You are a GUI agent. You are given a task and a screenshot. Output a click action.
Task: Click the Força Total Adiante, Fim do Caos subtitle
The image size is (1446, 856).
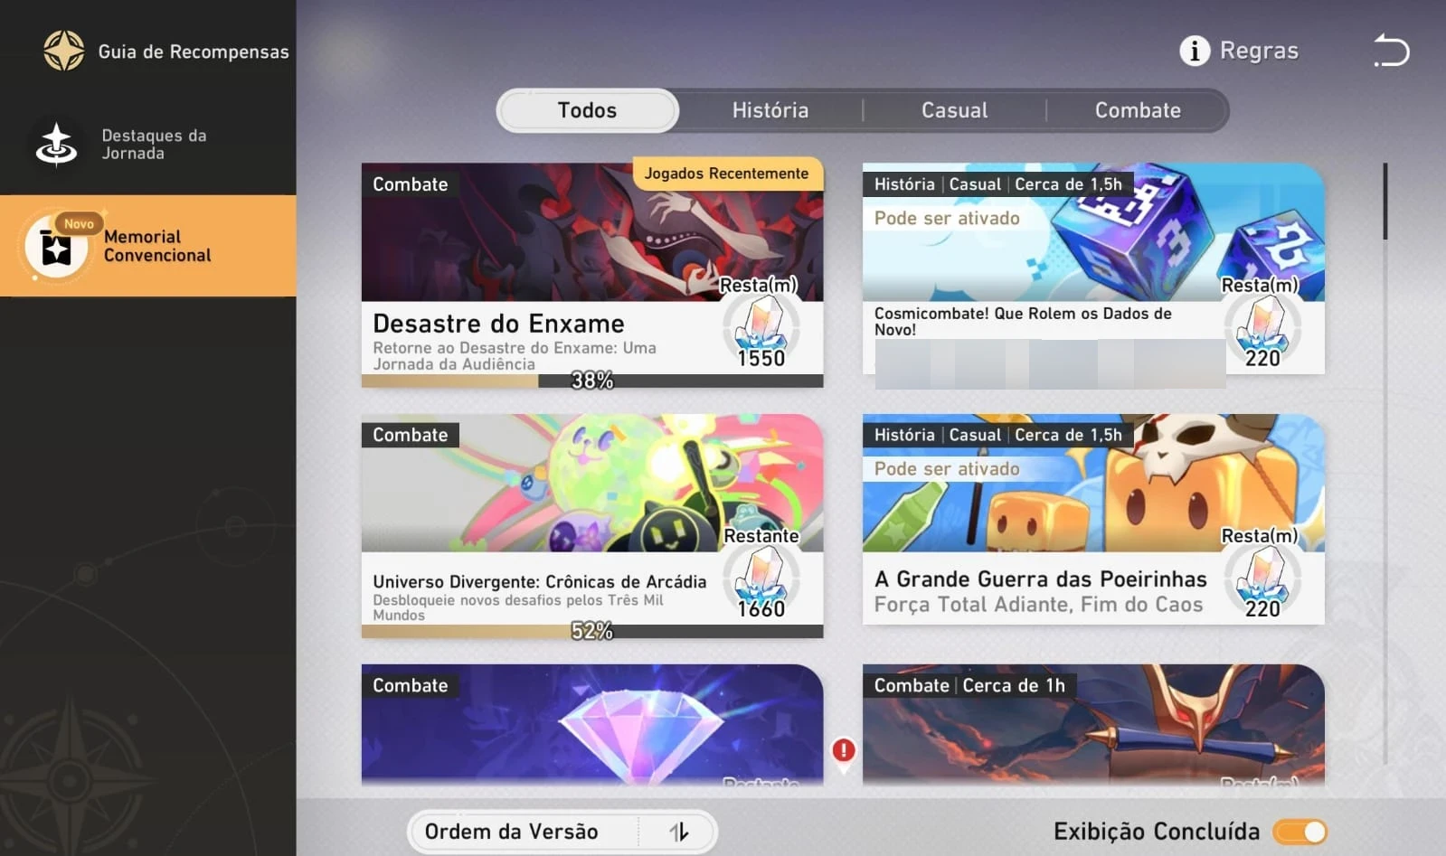coord(1039,605)
